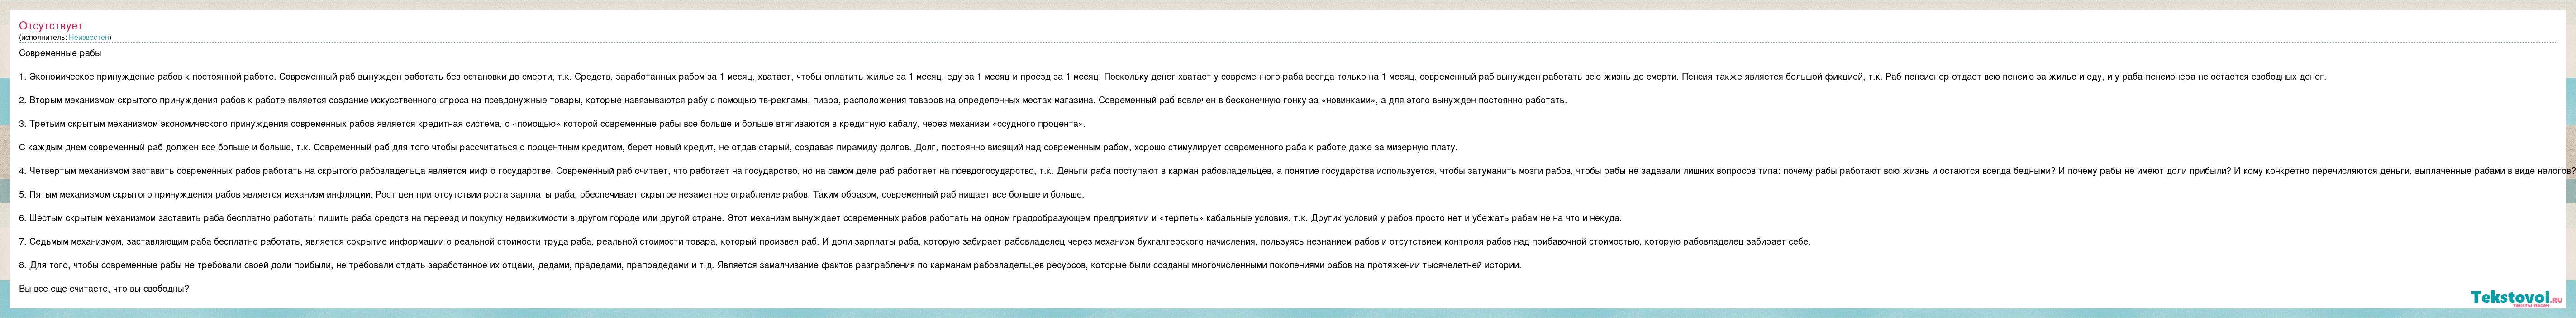This screenshot has width=2576, height=318.
Task: Click the paragraph starting "7. Седьмым механизмом"
Action: (x=914, y=242)
